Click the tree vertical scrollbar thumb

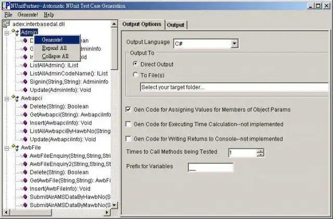(x=114, y=48)
